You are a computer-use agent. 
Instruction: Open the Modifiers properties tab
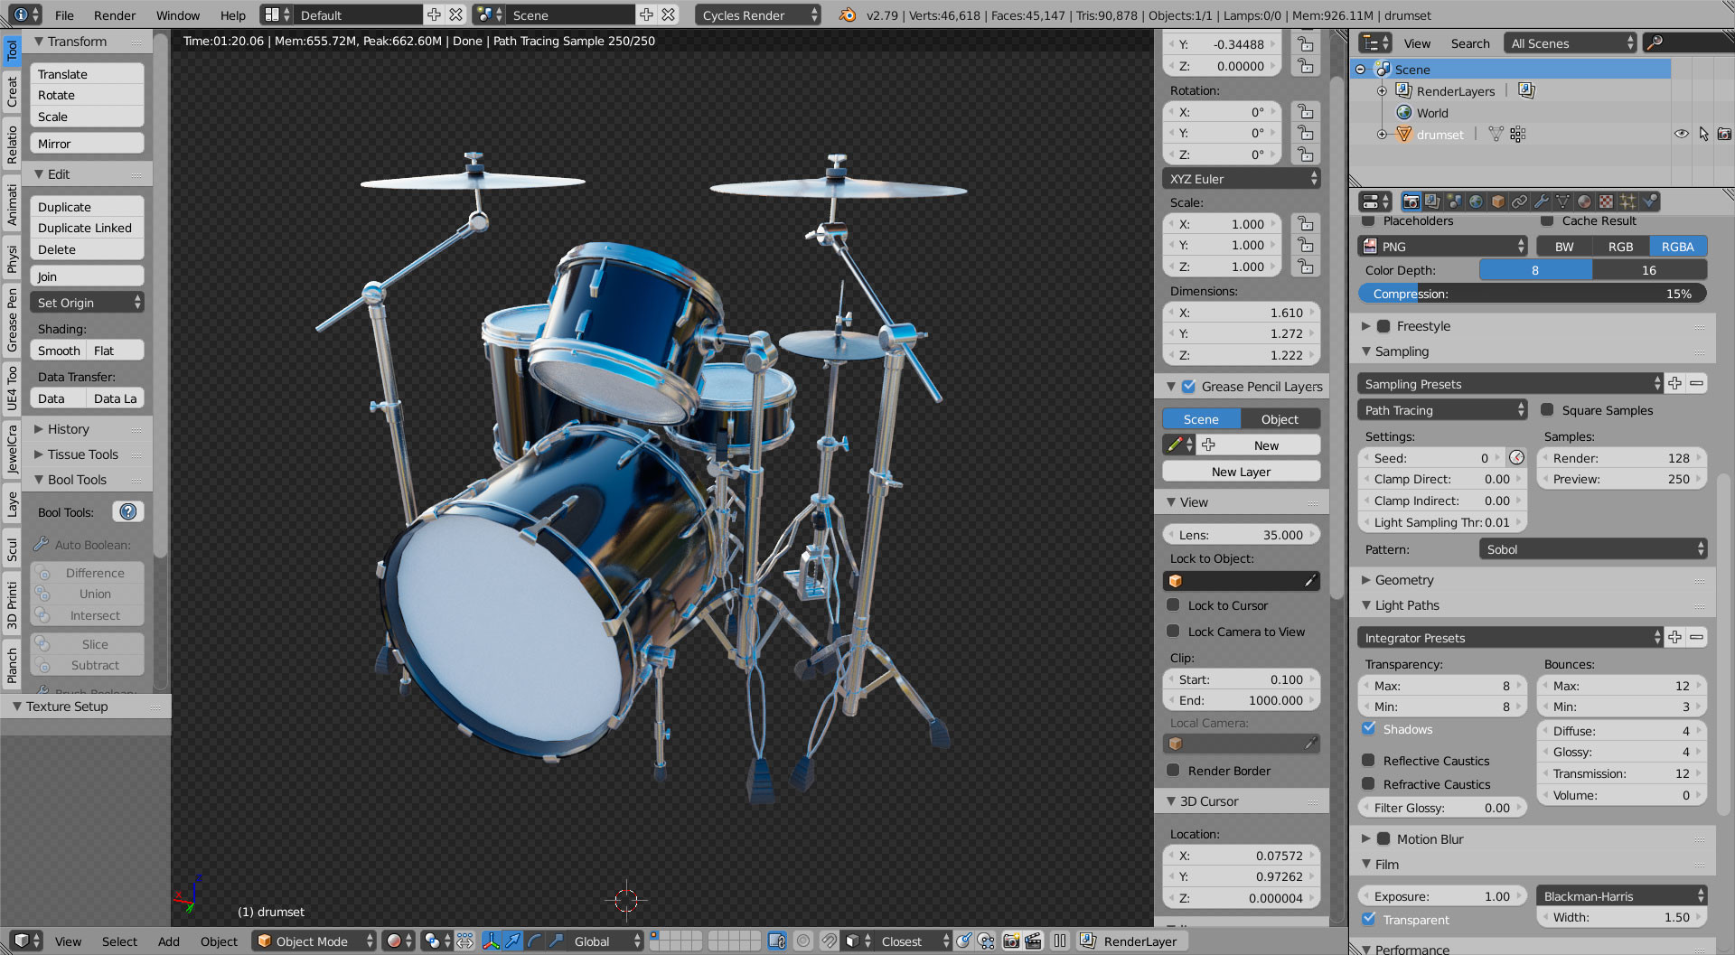point(1541,201)
